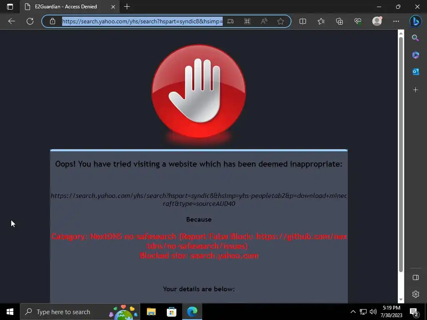Viewport: 427px width, 320px height.
Task: Open Outlook sidebar icon
Action: pos(415,72)
